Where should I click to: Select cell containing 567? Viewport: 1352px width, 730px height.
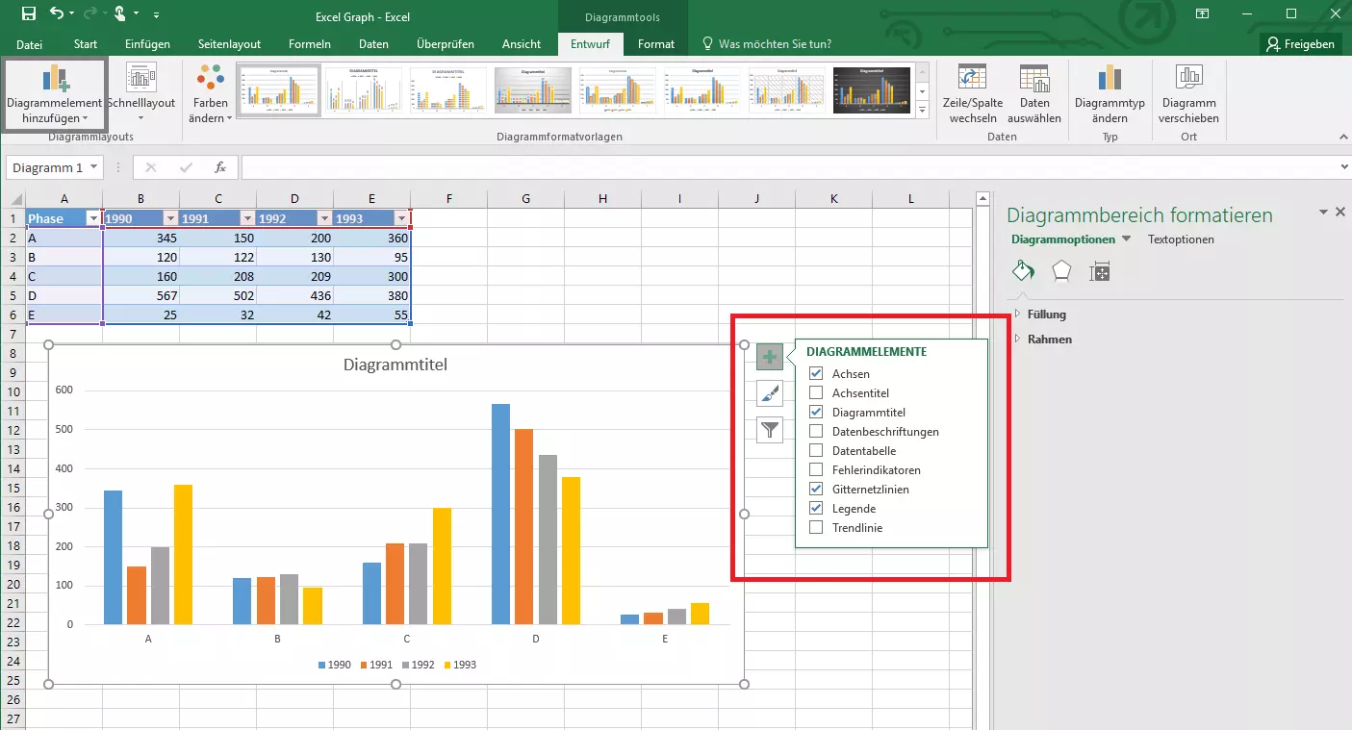click(140, 295)
